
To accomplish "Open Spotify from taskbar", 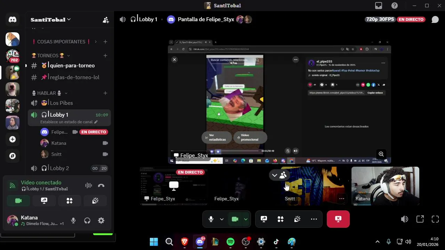I will (x=230, y=242).
